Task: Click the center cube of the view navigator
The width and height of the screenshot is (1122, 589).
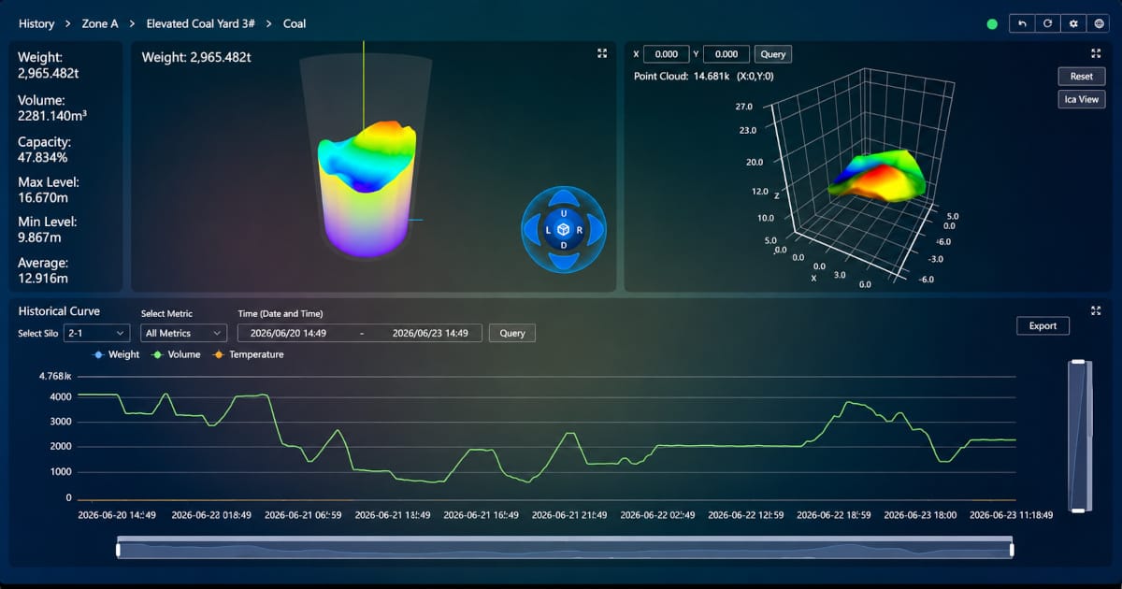Action: coord(563,230)
